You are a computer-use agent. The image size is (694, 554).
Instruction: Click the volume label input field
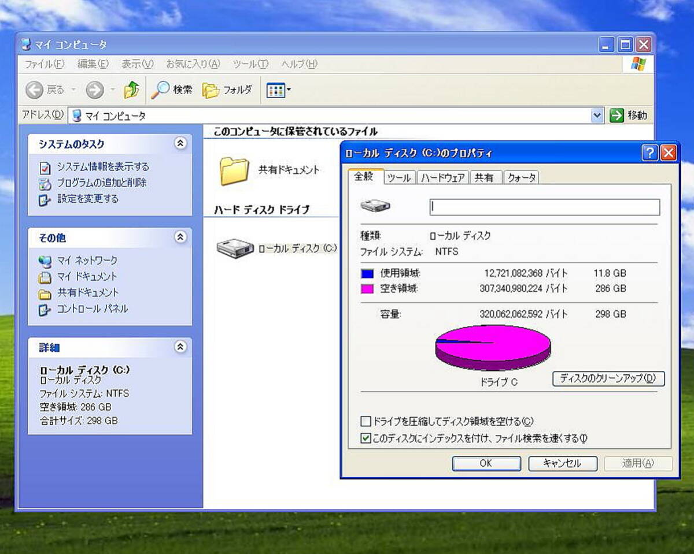[x=545, y=207]
